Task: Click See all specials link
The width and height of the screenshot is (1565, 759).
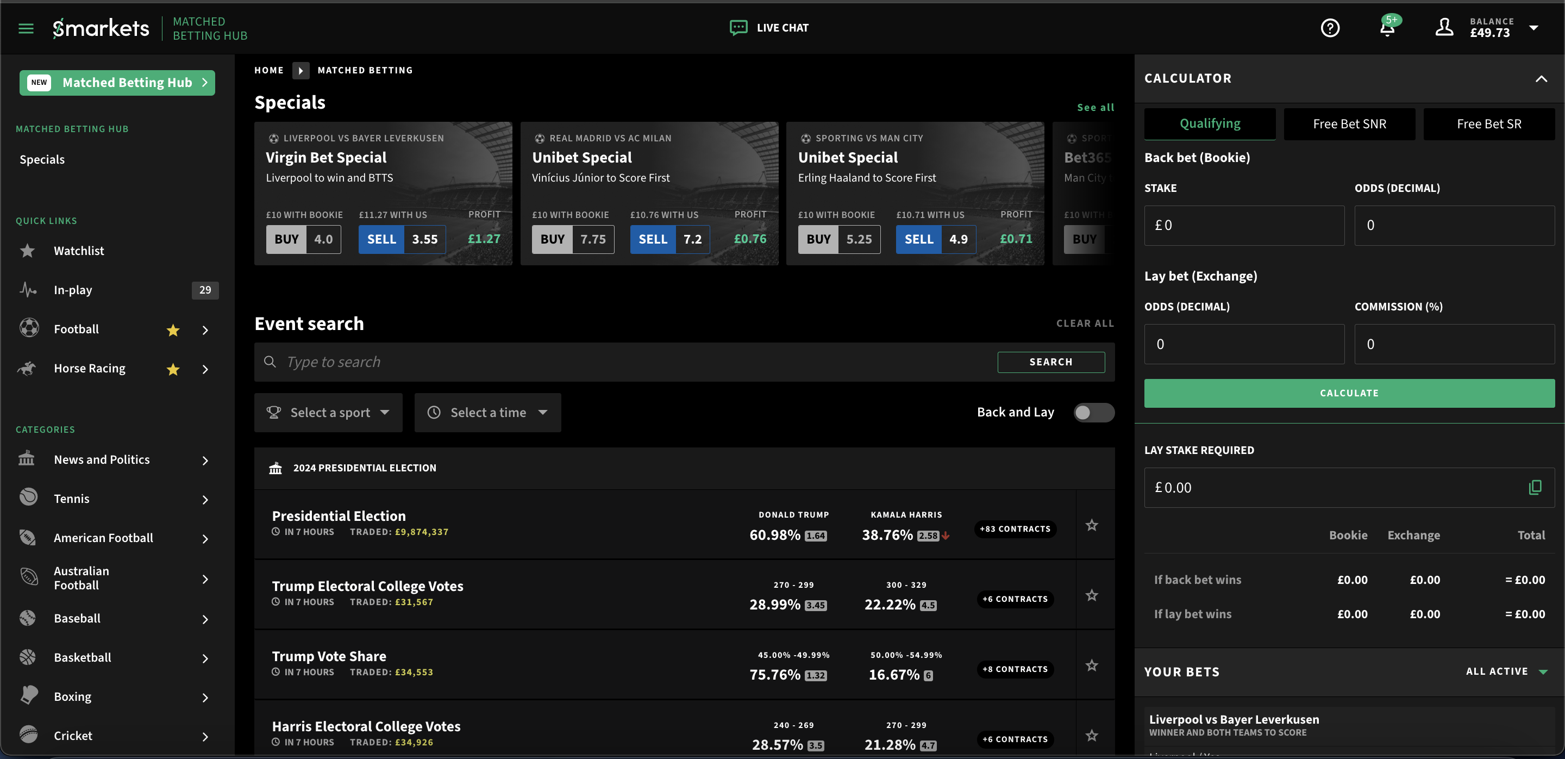Action: [x=1095, y=108]
